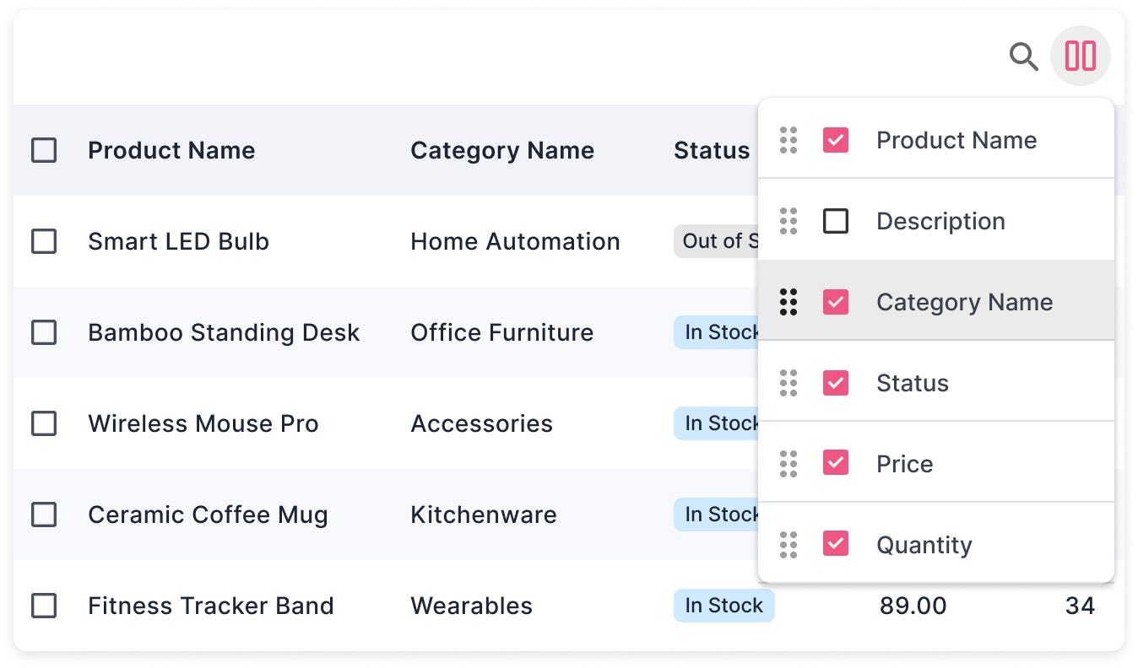The image size is (1138, 668).
Task: Sort by the Product Name column header
Action: [171, 150]
